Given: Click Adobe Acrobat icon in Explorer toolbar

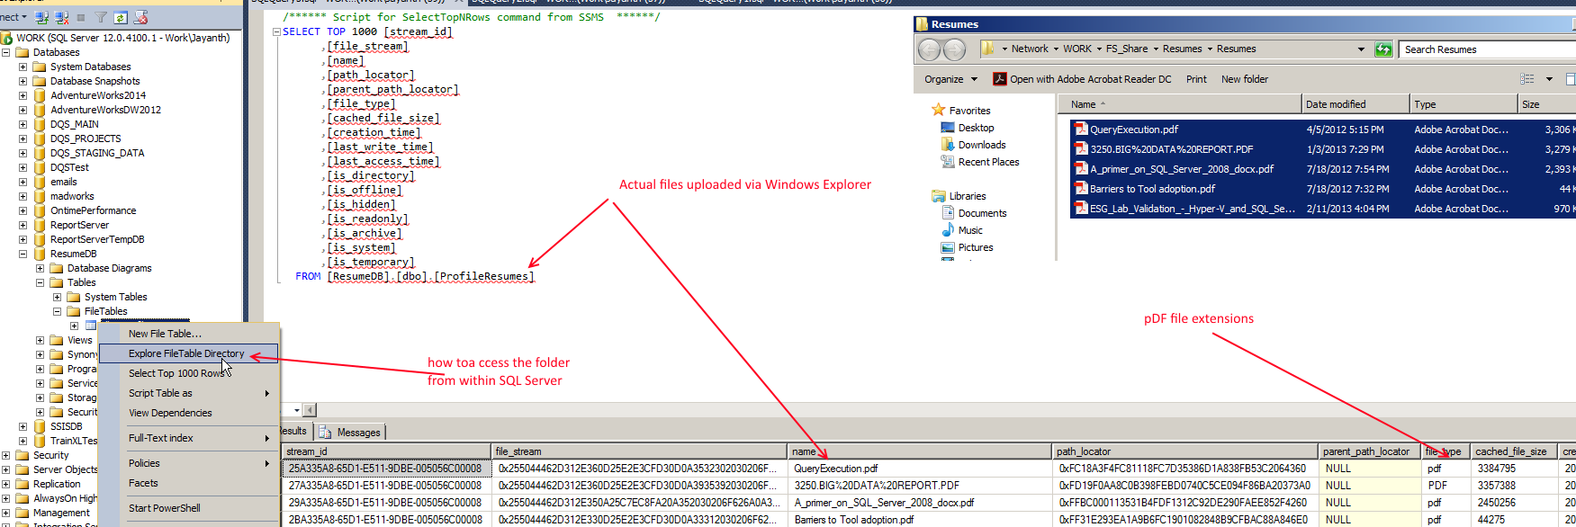Looking at the screenshot, I should [x=999, y=79].
